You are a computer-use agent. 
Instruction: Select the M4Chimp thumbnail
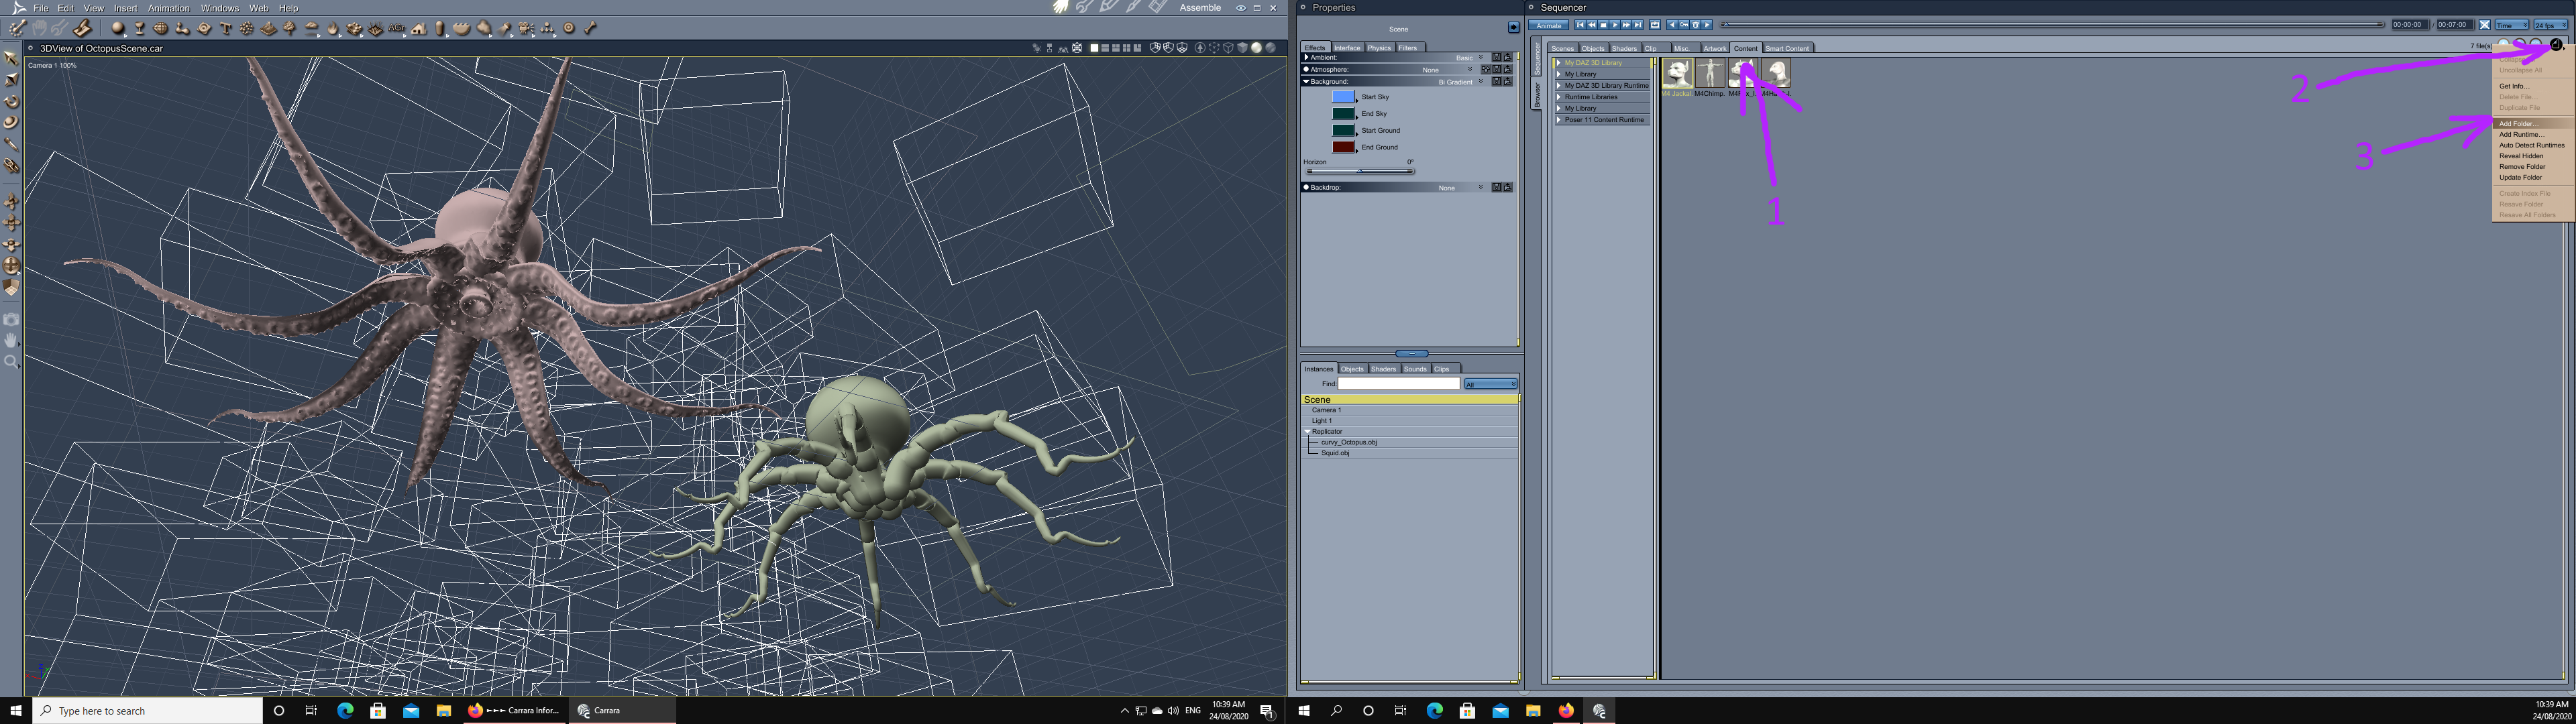click(x=1709, y=73)
